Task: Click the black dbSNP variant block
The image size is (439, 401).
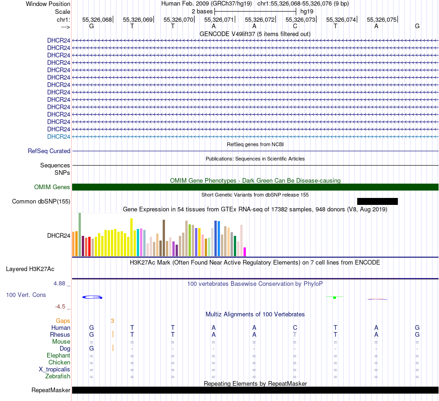Action: tap(378, 201)
